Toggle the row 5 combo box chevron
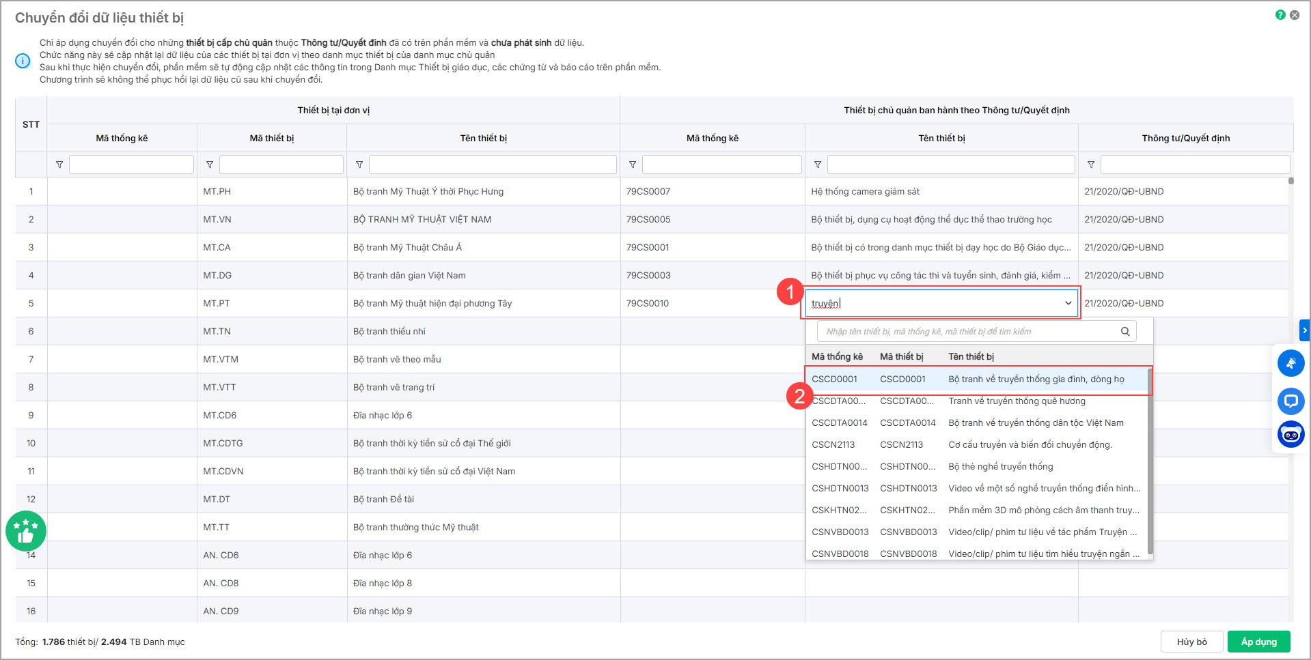The height and width of the screenshot is (660, 1311). pyautogui.click(x=1068, y=303)
